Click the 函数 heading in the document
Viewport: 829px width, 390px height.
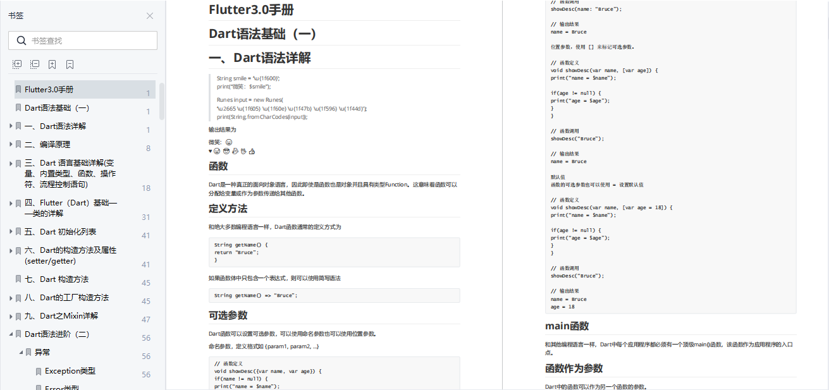click(218, 166)
